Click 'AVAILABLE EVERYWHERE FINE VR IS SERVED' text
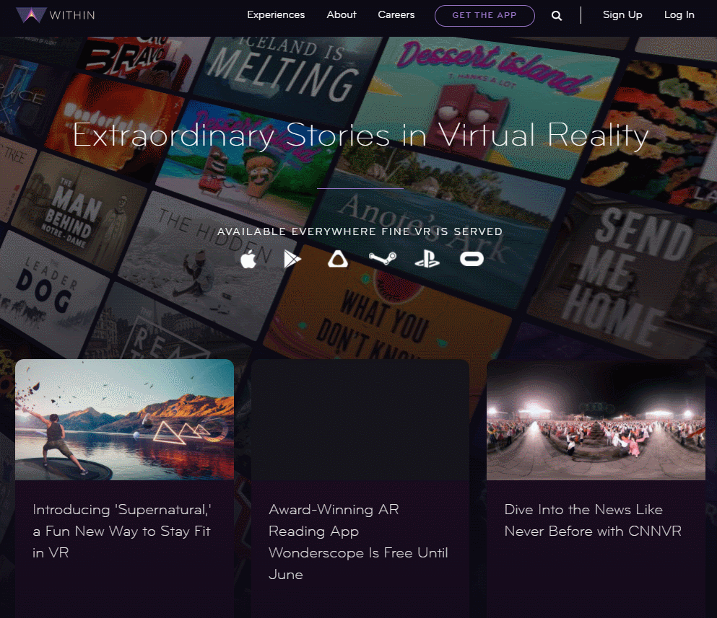Image resolution: width=717 pixels, height=618 pixels. 360,231
